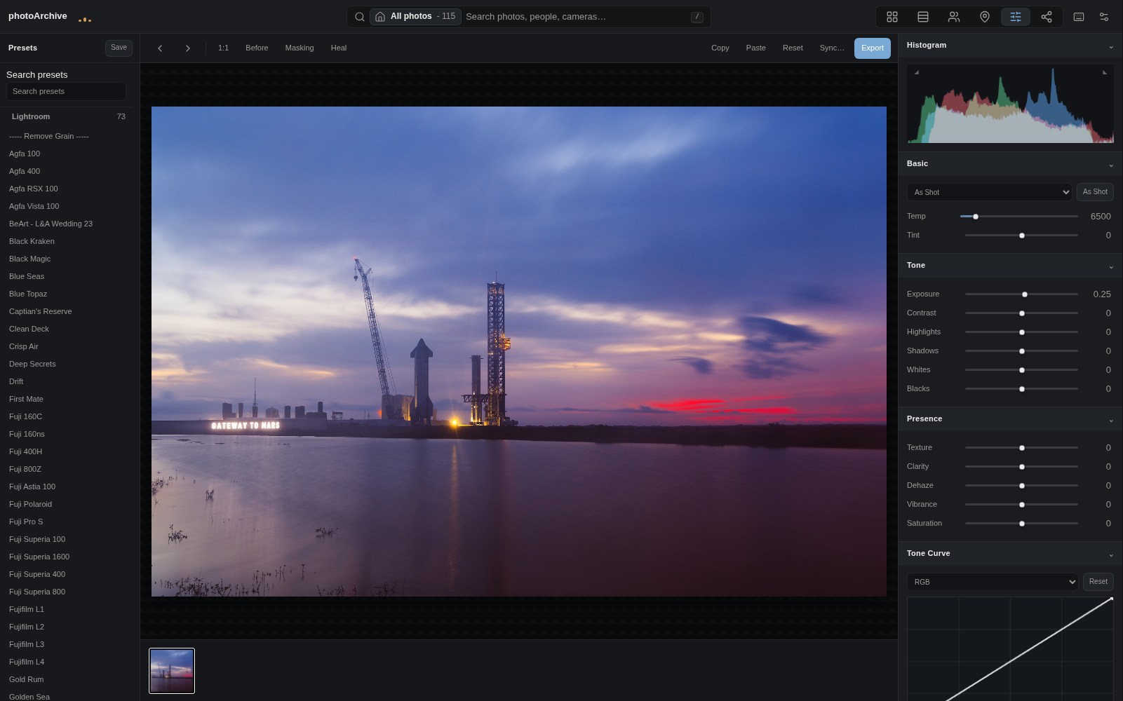Open Masking tool
This screenshot has width=1123, height=701.
click(300, 48)
